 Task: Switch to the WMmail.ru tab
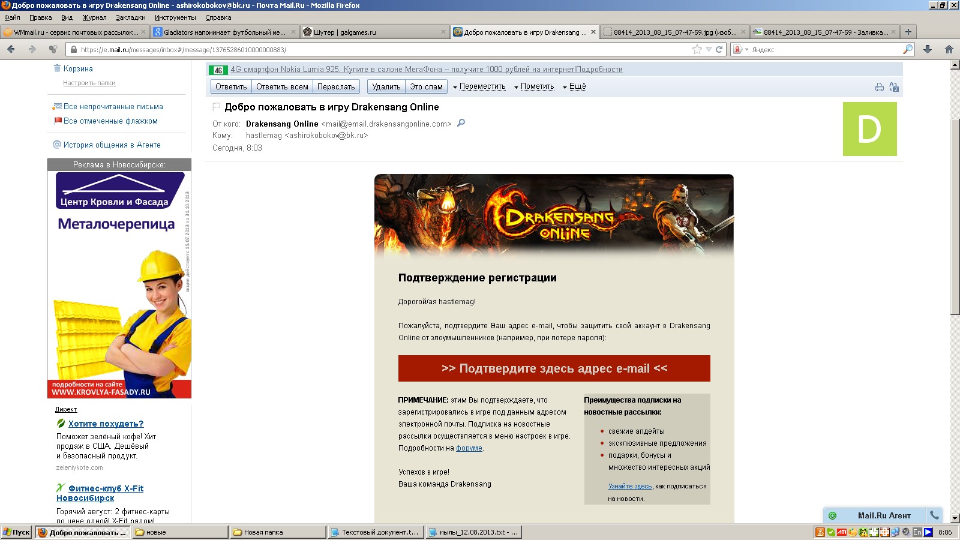coord(74,32)
